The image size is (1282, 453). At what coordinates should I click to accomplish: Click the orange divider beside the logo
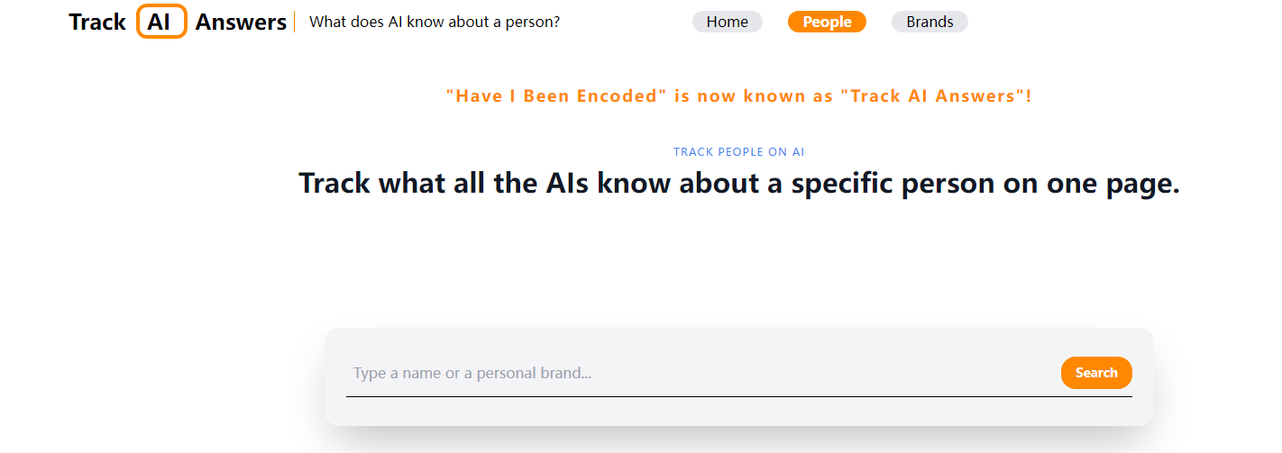click(295, 22)
